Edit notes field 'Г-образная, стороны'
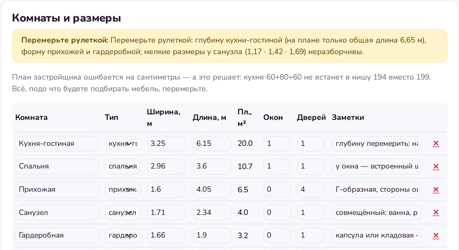 377,190
